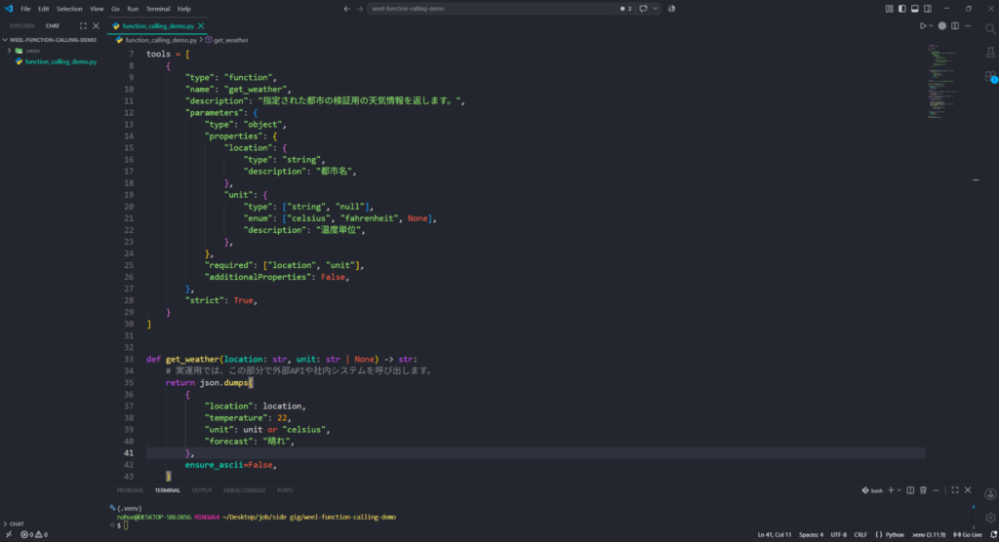Click get_weather in the breadcrumb

(x=231, y=40)
